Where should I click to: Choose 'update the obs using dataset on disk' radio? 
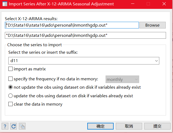coord(11,96)
